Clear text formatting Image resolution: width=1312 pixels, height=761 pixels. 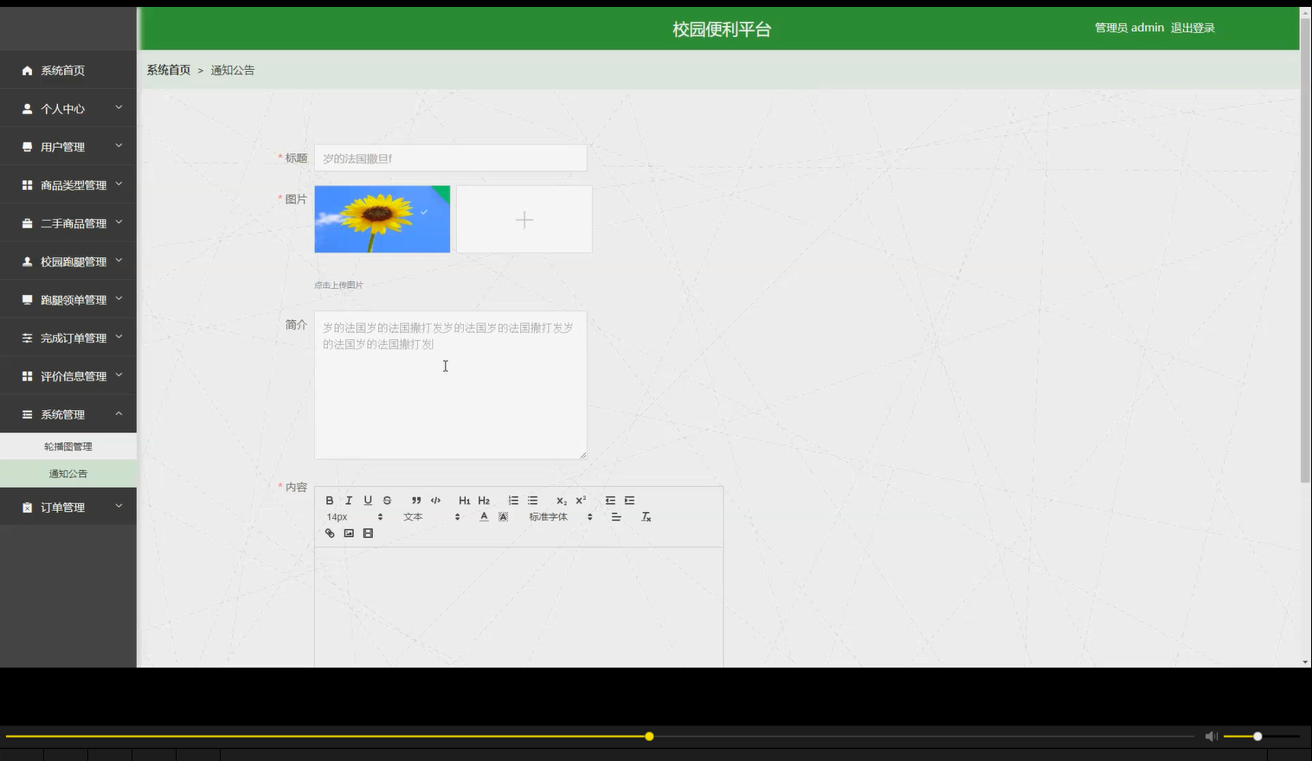[x=646, y=517]
